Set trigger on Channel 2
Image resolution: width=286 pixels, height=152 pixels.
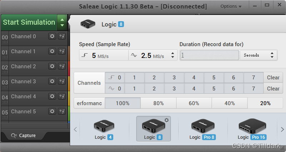coord(62,66)
